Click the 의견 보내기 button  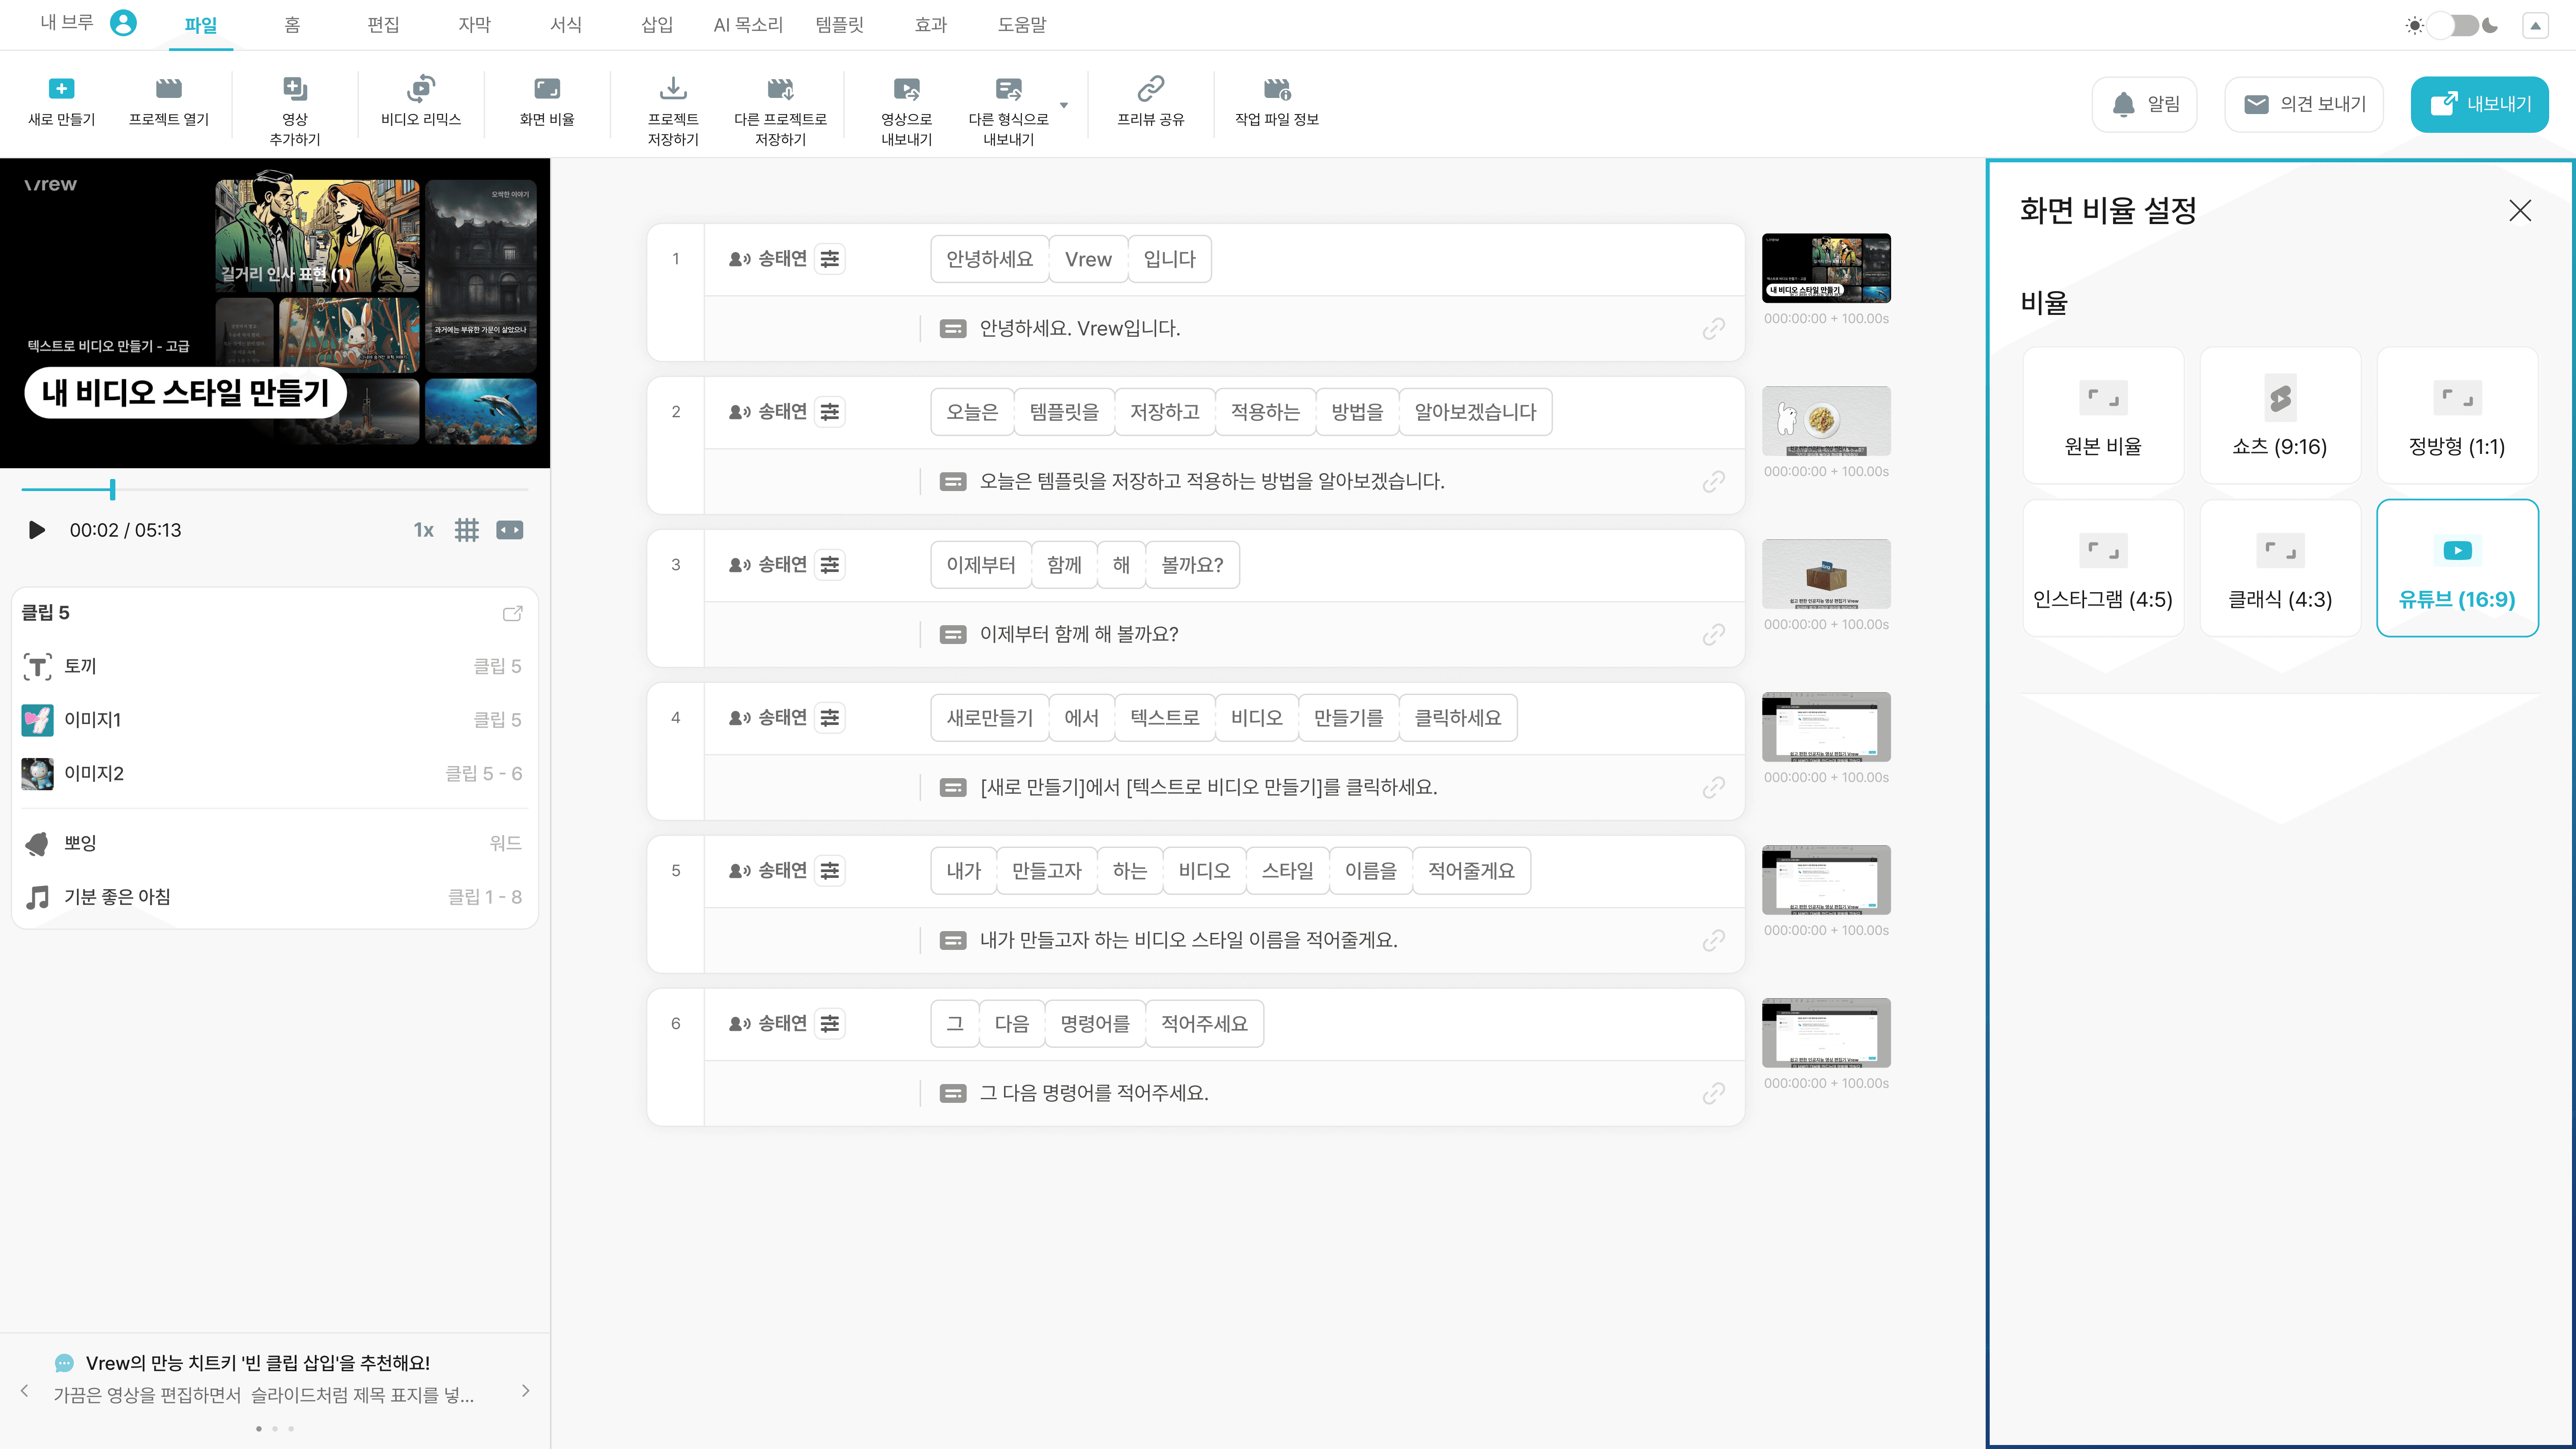pyautogui.click(x=2303, y=104)
